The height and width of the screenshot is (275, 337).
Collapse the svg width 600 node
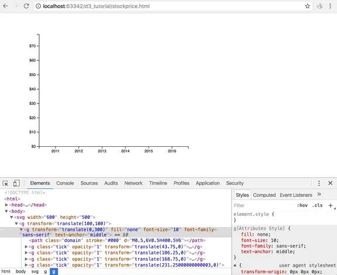click(x=12, y=217)
